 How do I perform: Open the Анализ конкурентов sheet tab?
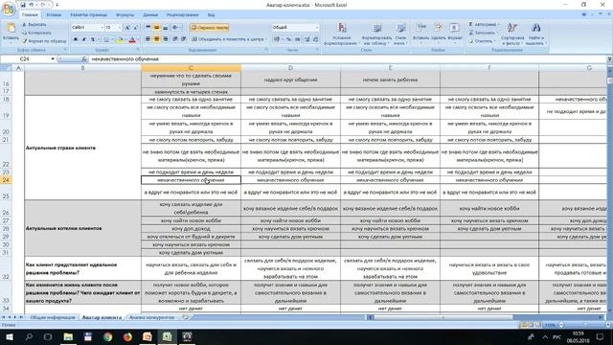pos(151,317)
